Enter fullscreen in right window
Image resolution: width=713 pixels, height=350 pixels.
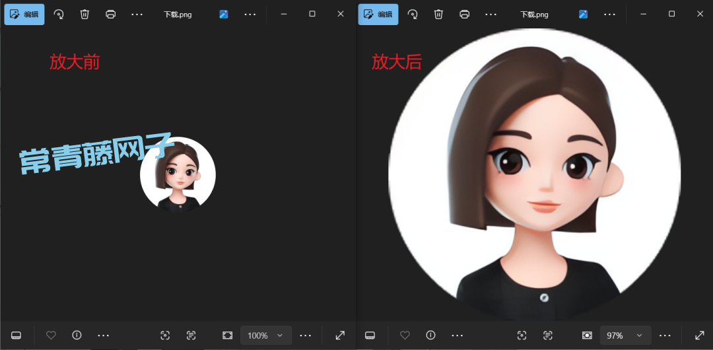pos(700,335)
